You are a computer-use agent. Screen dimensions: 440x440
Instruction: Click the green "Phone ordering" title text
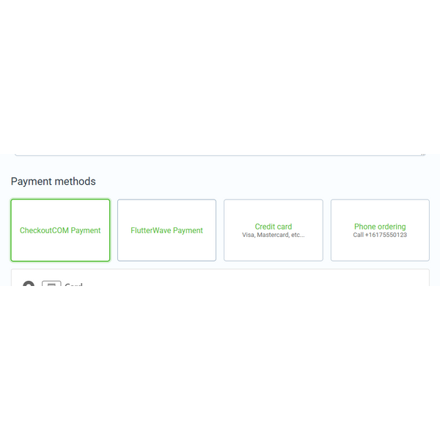(380, 227)
